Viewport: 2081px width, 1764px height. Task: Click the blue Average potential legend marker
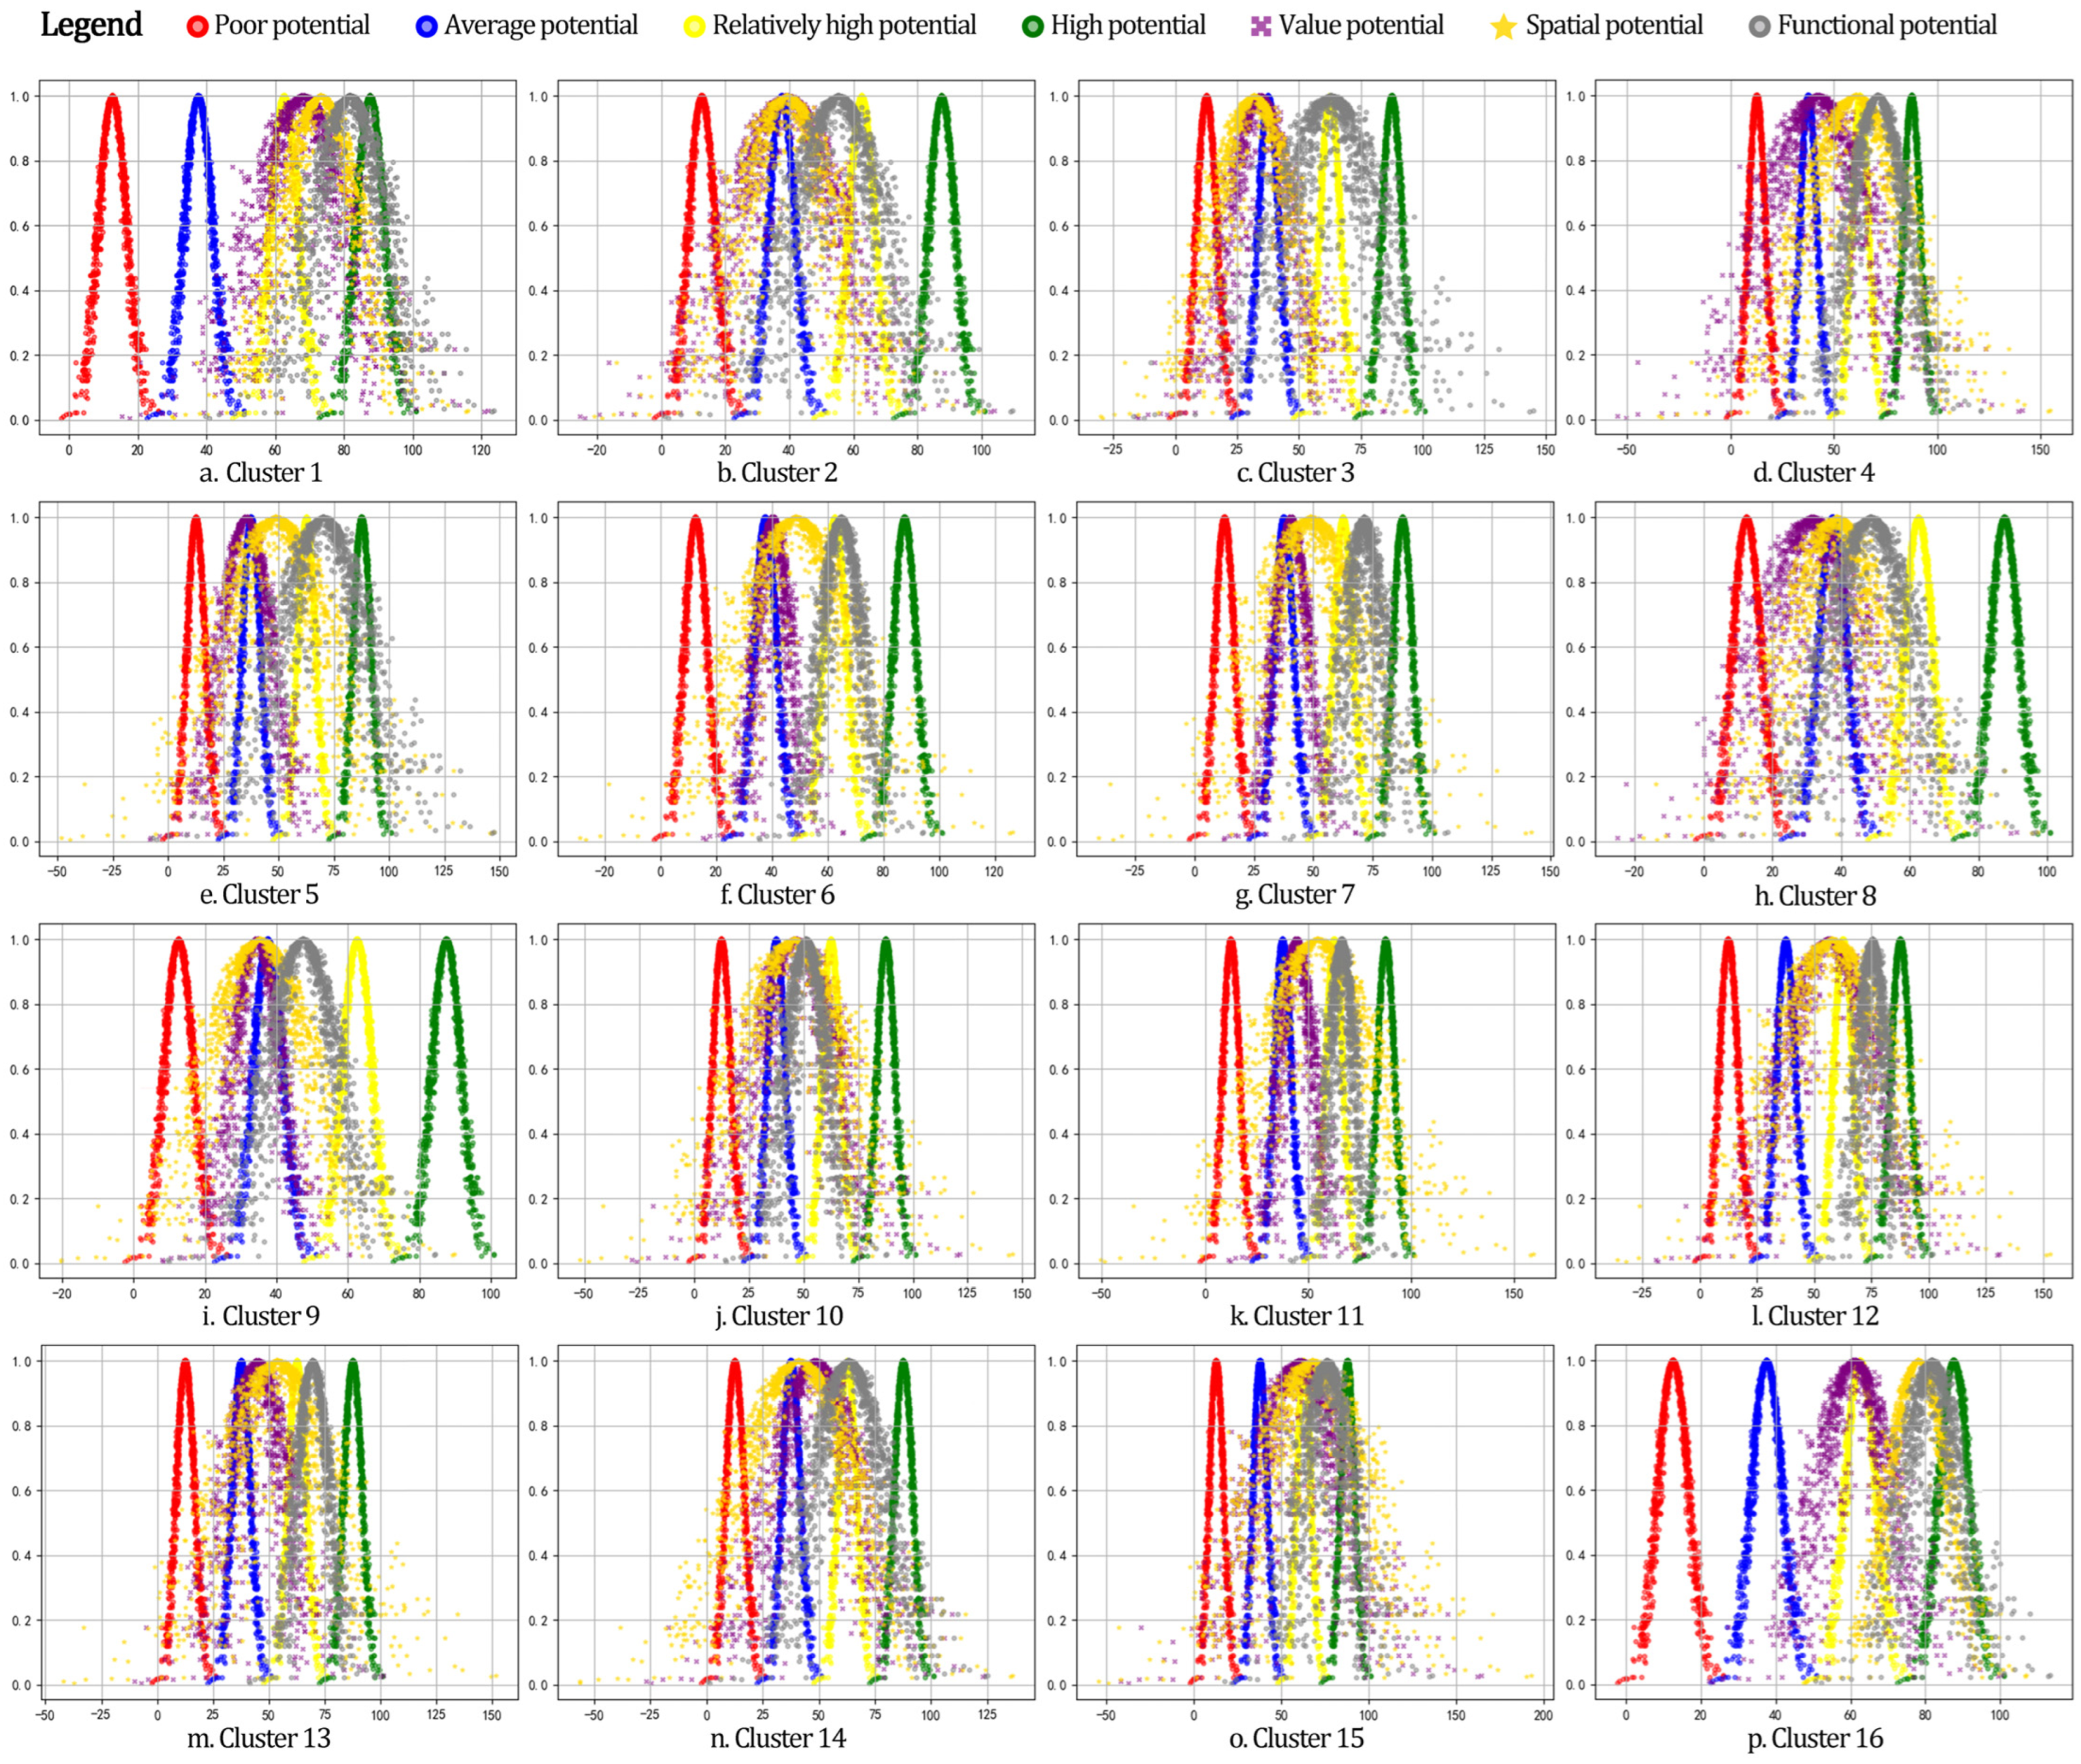[427, 27]
